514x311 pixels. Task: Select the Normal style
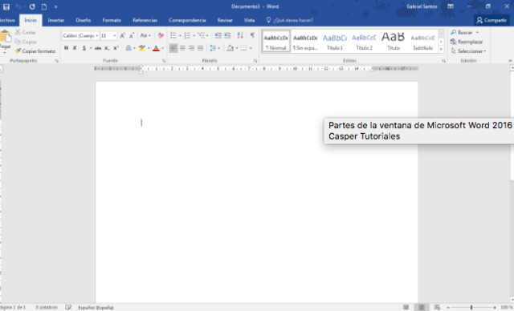(276, 42)
